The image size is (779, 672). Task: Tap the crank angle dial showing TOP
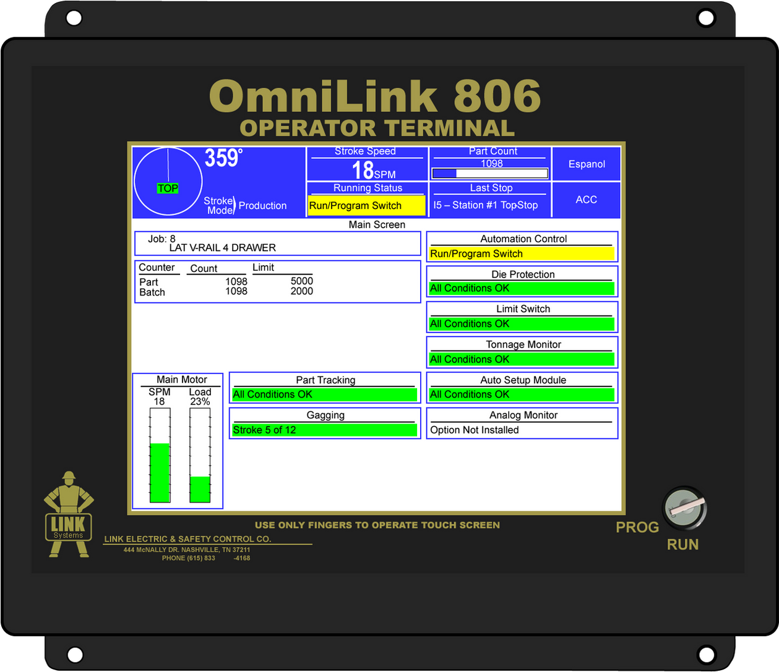[x=168, y=181]
